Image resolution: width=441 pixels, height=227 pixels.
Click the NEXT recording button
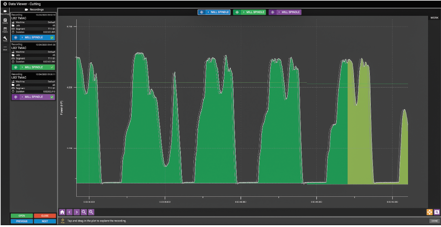click(x=45, y=221)
